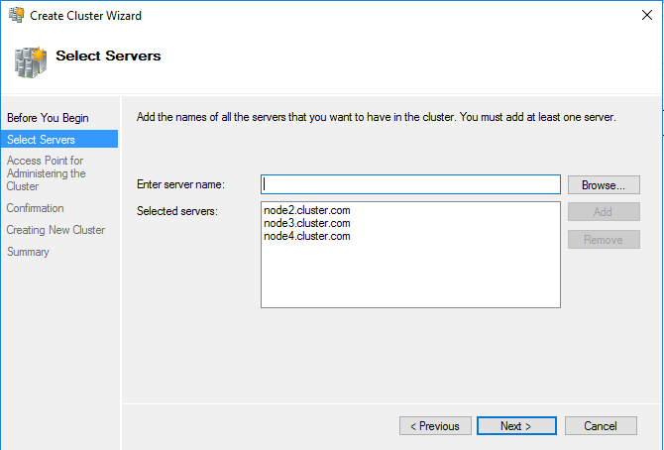
Task: Click the Create Cluster Wizard title icon
Action: (x=16, y=15)
